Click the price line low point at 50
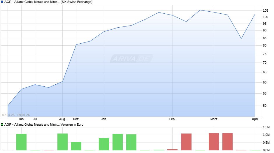The image size is (274, 153). 8,106
